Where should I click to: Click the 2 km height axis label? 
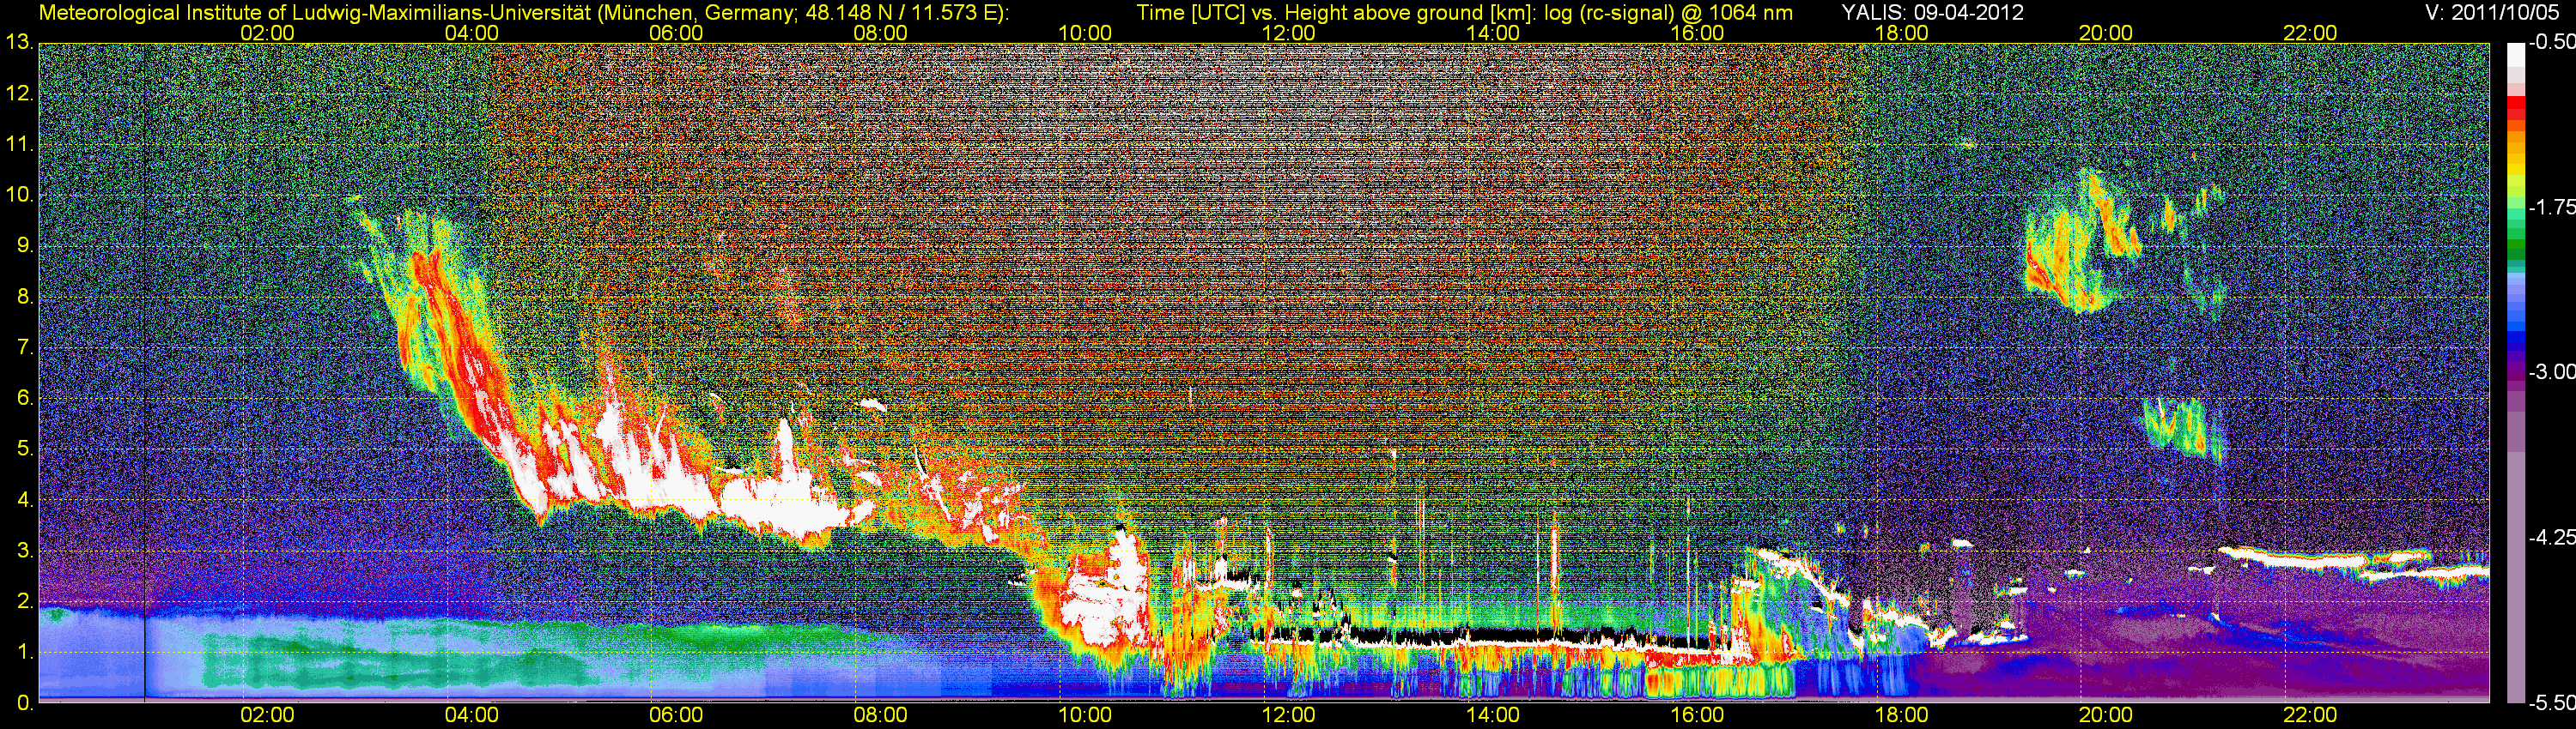click(x=25, y=601)
